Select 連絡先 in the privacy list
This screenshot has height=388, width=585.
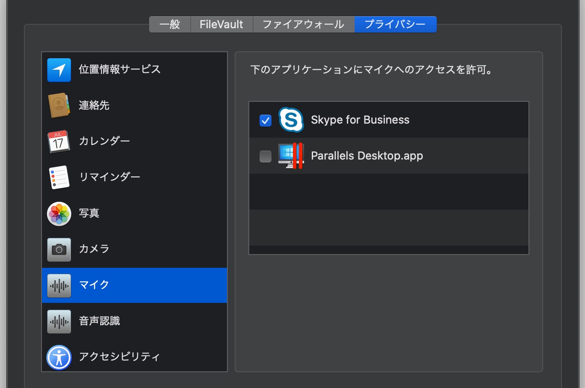[134, 105]
